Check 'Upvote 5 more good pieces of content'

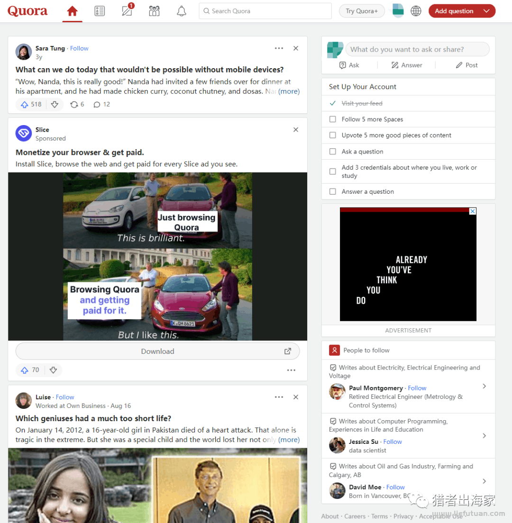coord(333,135)
